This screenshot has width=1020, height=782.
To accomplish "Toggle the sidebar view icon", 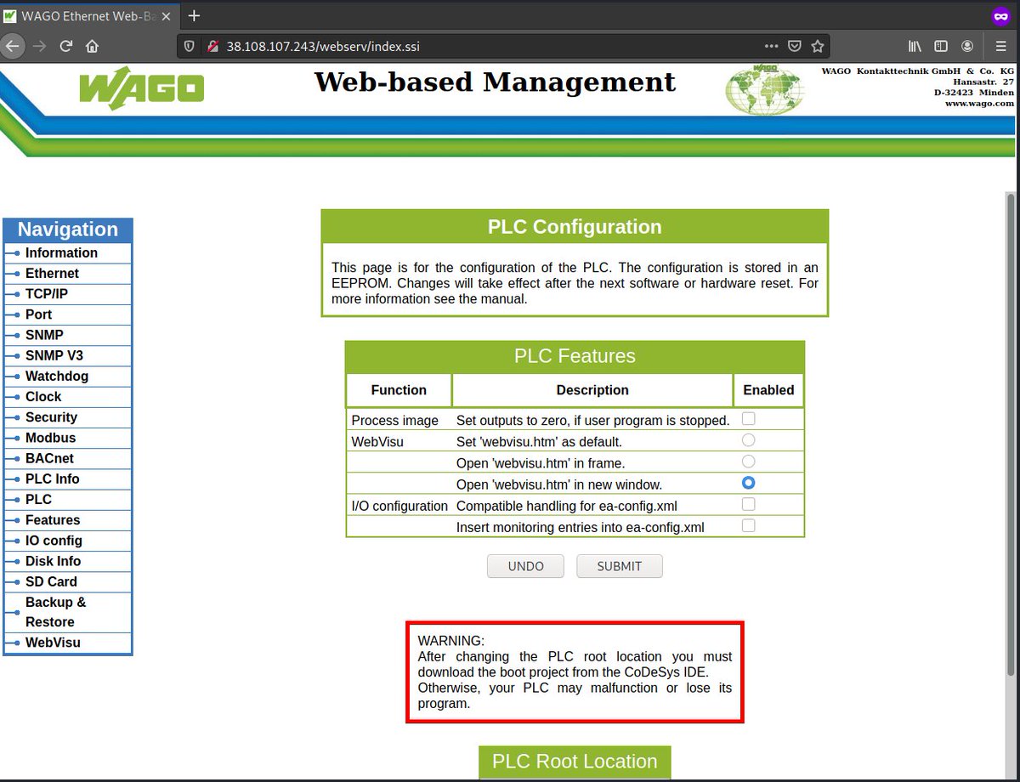I will (941, 47).
